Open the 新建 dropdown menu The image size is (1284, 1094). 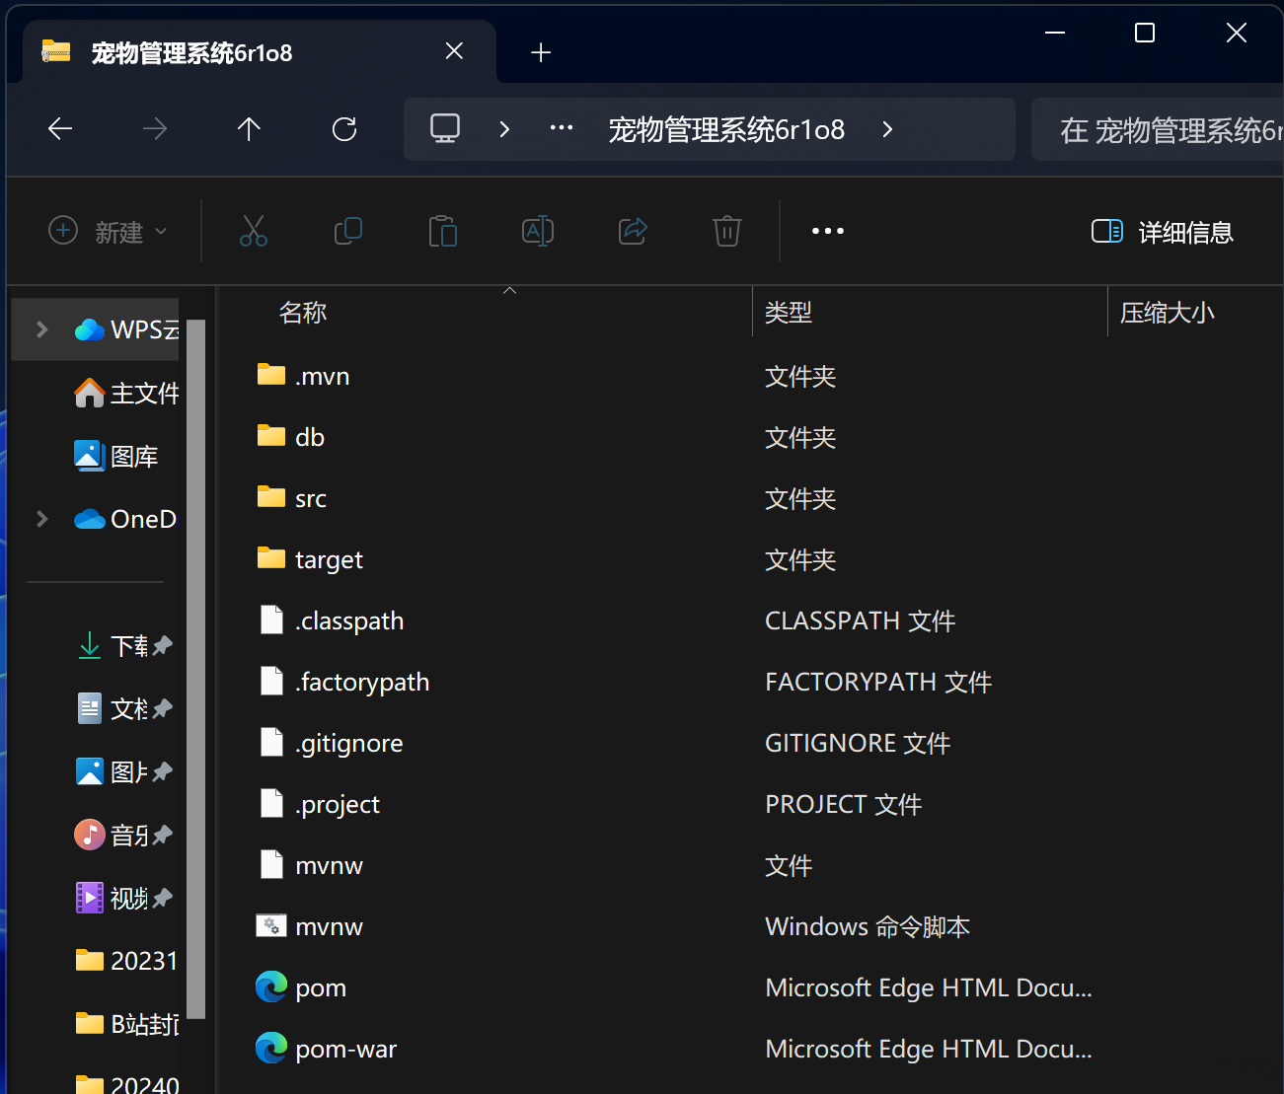coord(108,232)
